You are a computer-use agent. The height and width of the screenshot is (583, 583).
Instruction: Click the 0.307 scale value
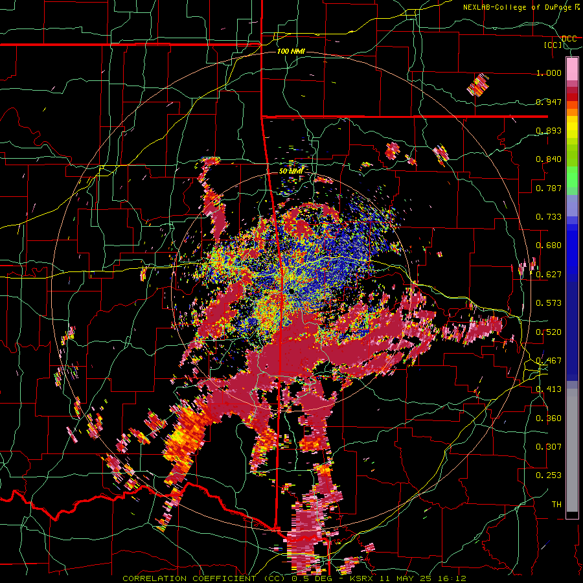[549, 447]
